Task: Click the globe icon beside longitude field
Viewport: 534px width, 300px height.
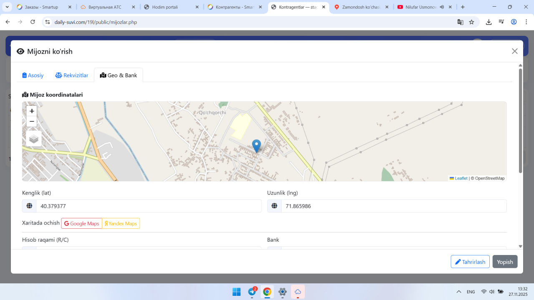Action: pyautogui.click(x=275, y=206)
